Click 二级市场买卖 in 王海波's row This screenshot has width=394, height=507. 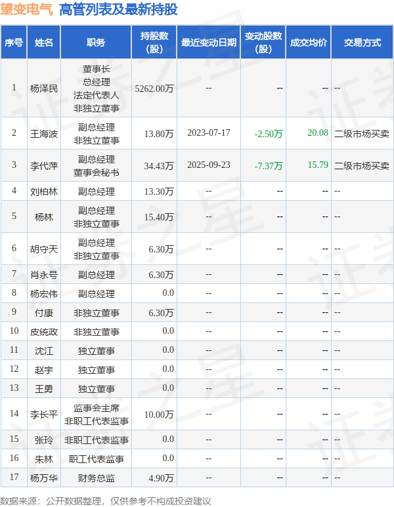pos(362,134)
